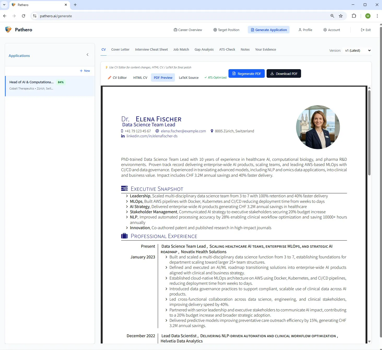Click the location pin icon in CV
The height and width of the screenshot is (350, 382).
[x=212, y=131]
